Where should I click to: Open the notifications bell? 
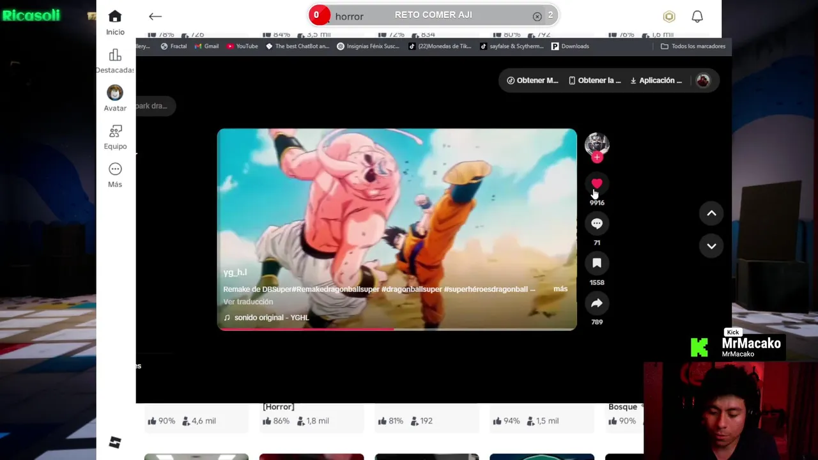tap(697, 17)
